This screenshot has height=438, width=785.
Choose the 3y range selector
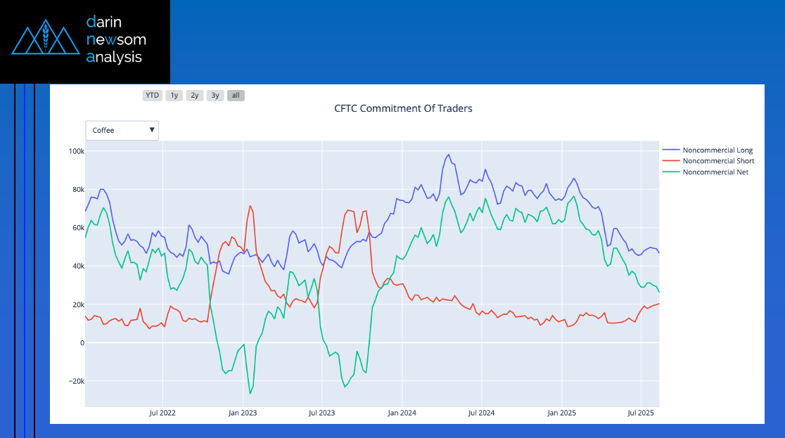point(215,96)
